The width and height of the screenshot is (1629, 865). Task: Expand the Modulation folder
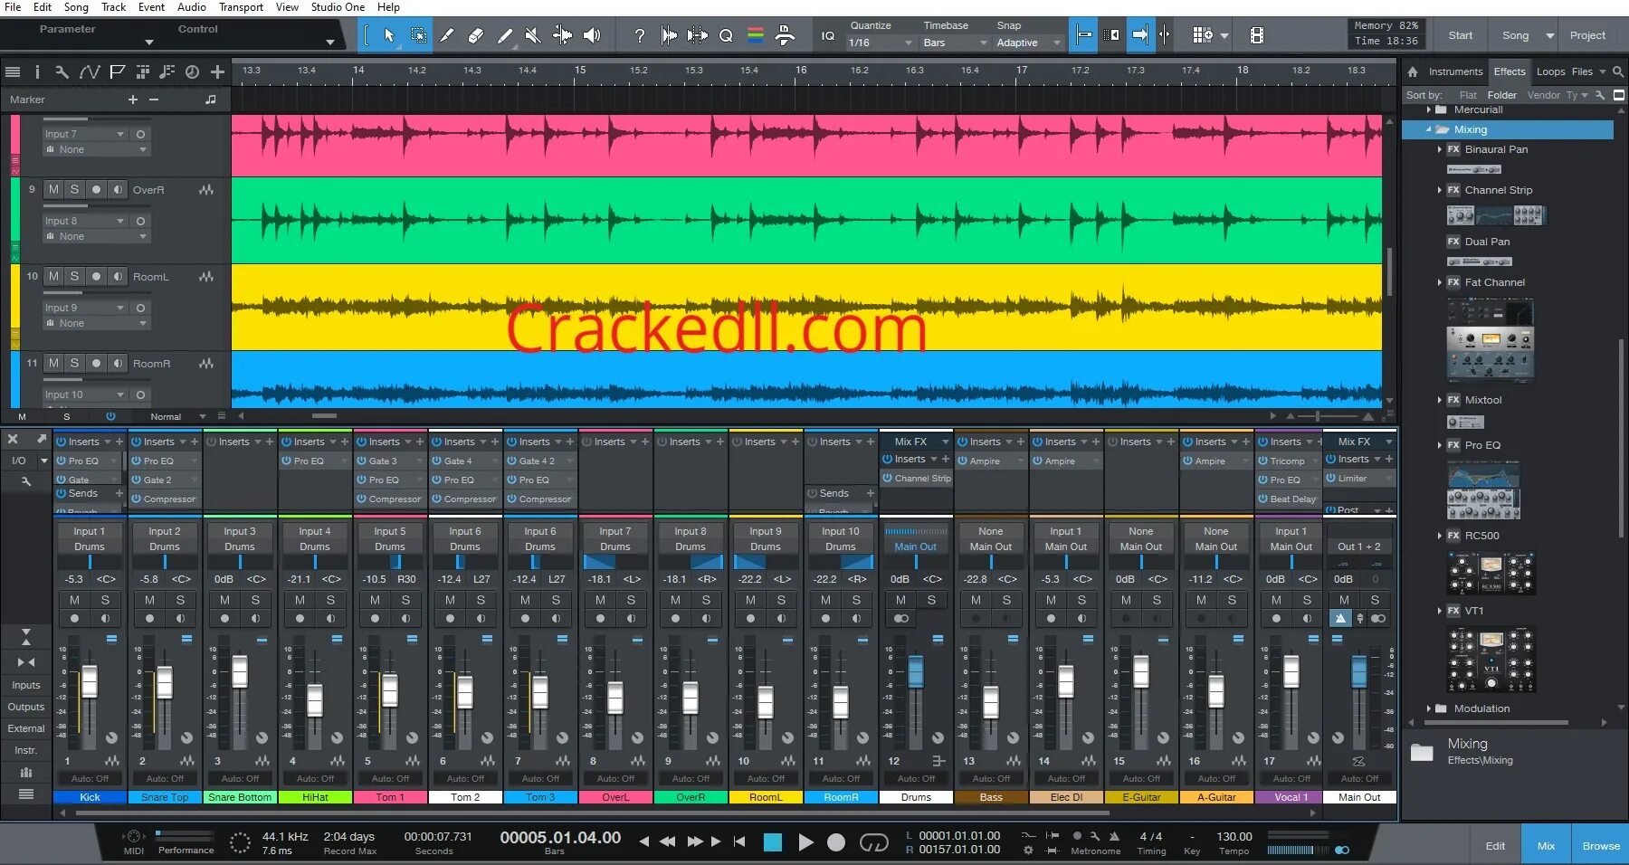pyautogui.click(x=1429, y=708)
